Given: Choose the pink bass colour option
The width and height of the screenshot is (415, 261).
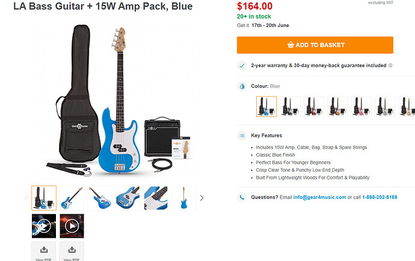Looking at the screenshot, I should coord(361,106).
